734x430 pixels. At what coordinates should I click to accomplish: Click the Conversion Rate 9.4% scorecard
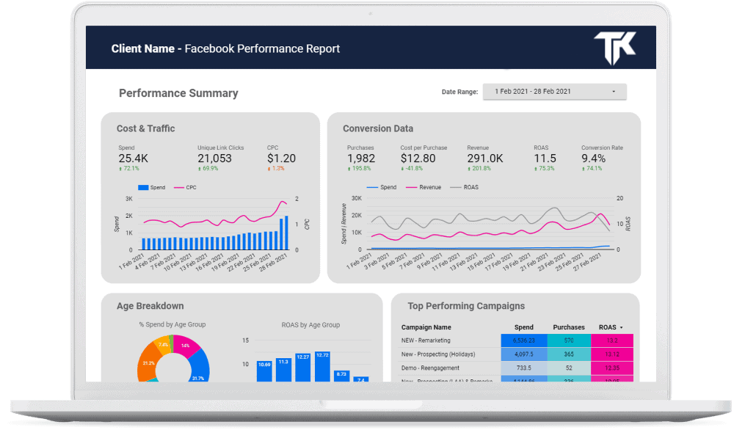click(x=595, y=158)
